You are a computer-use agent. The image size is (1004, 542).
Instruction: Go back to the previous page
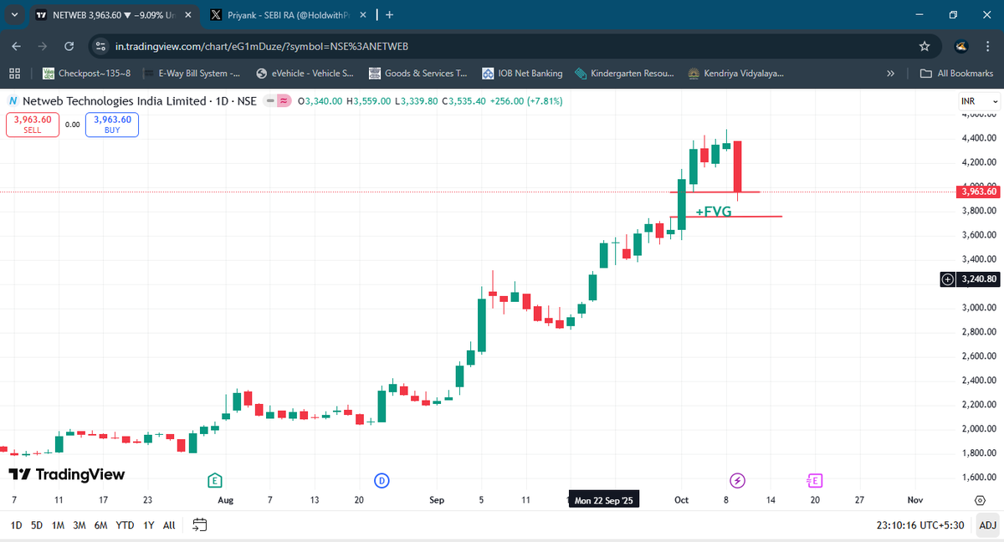17,46
